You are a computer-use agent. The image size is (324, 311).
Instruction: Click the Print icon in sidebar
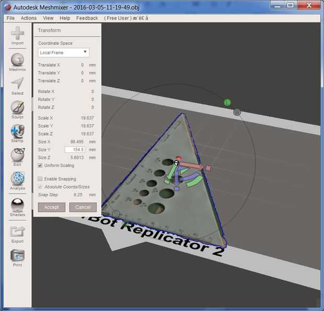coord(17,255)
